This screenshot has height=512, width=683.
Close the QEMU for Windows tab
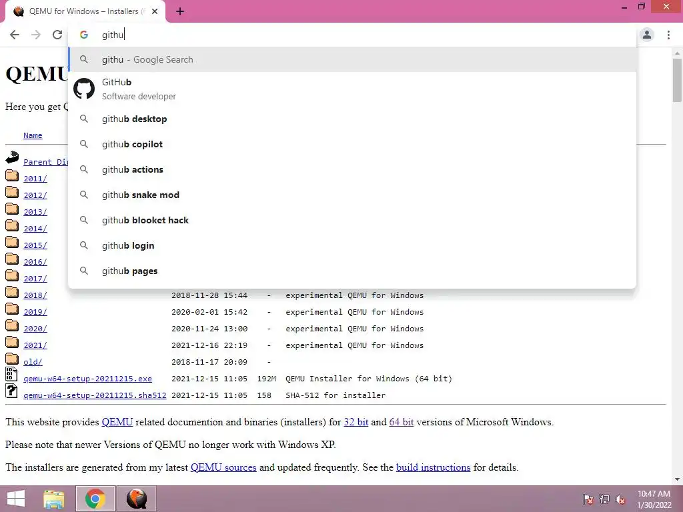click(x=155, y=11)
